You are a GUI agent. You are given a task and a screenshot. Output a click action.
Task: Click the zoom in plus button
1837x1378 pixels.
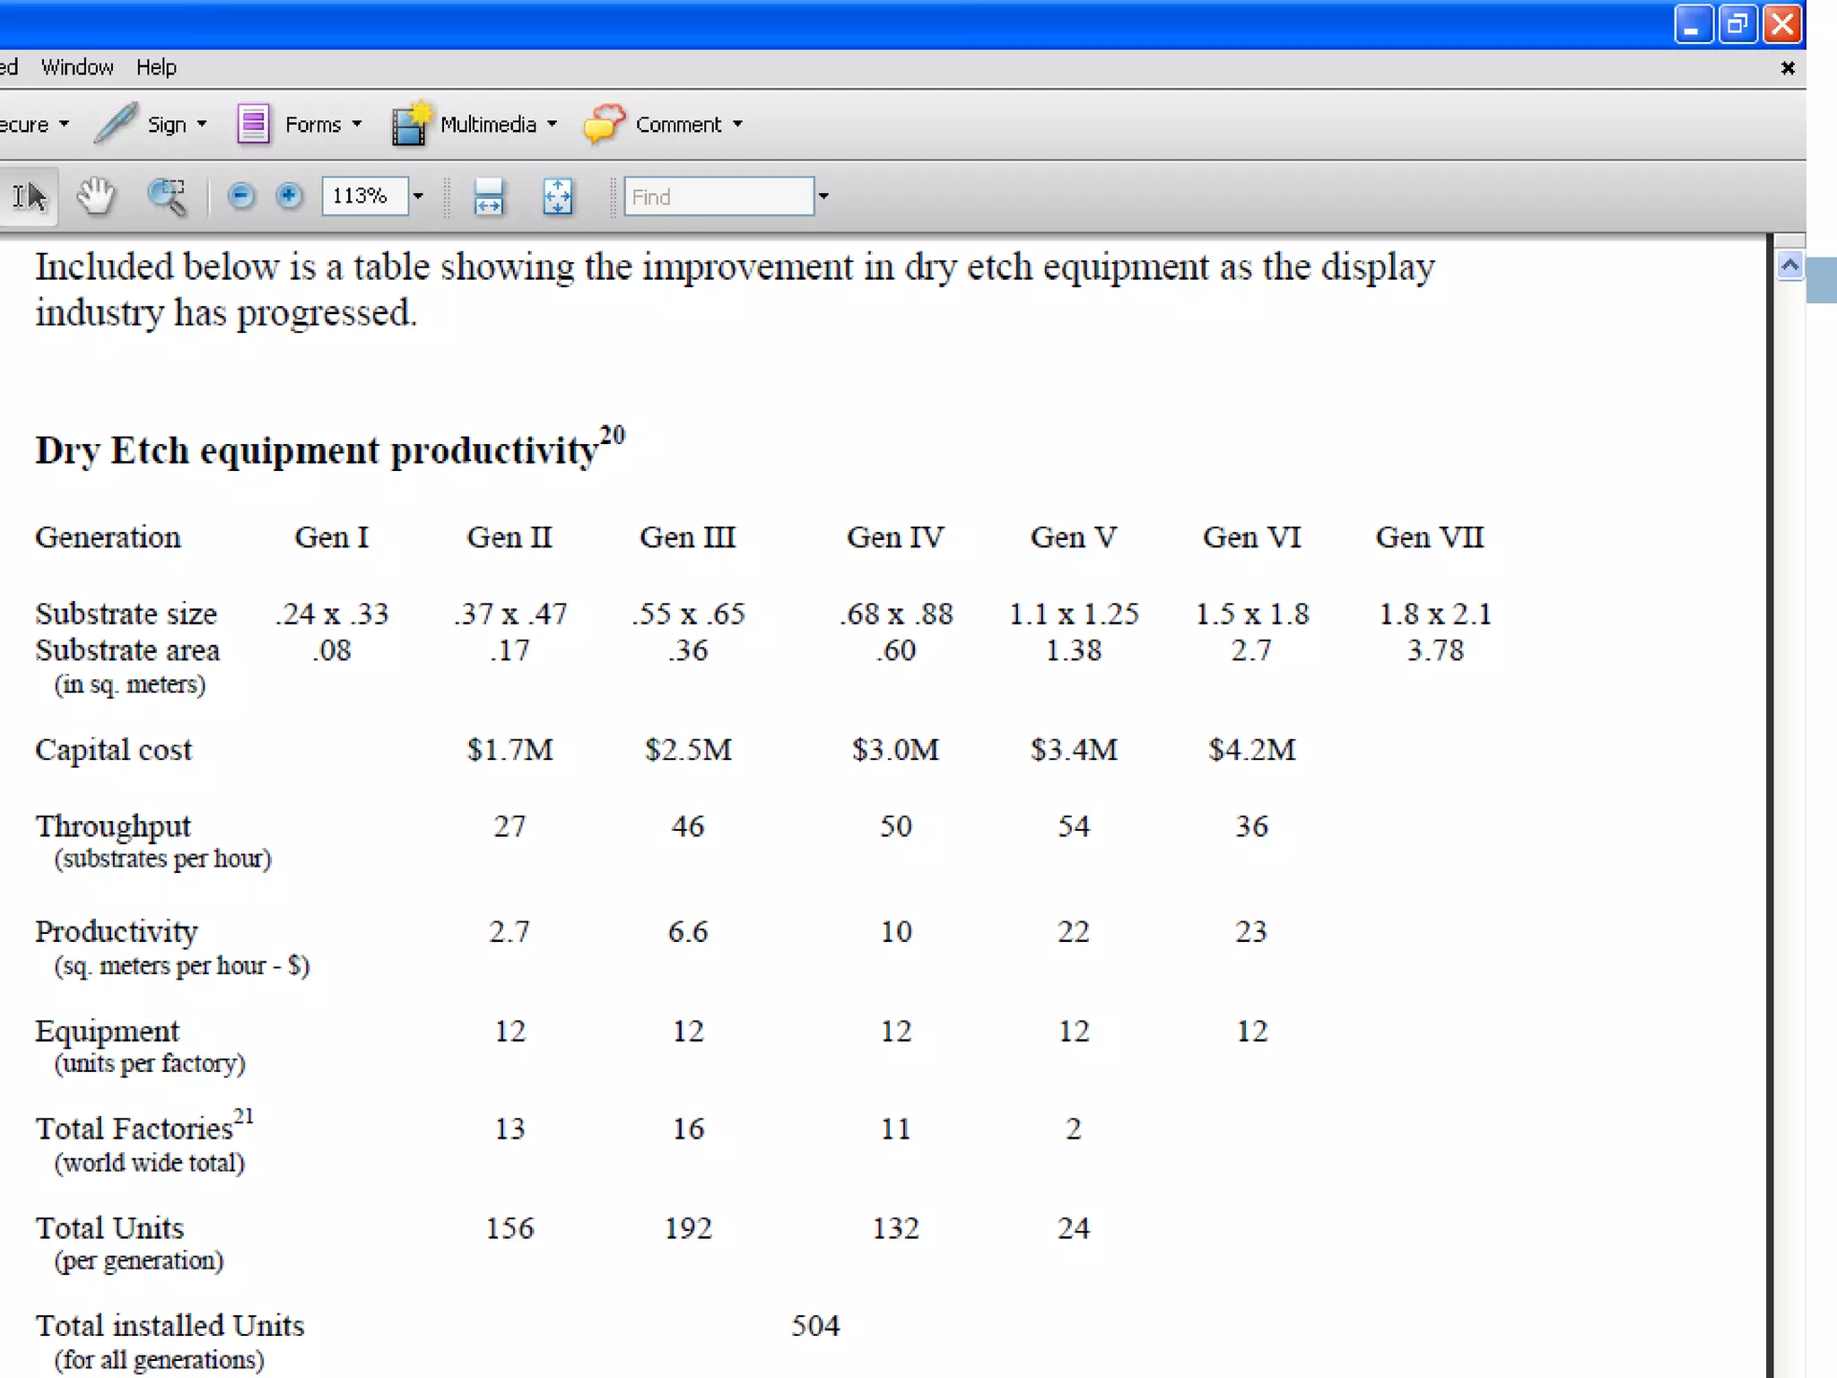click(289, 196)
